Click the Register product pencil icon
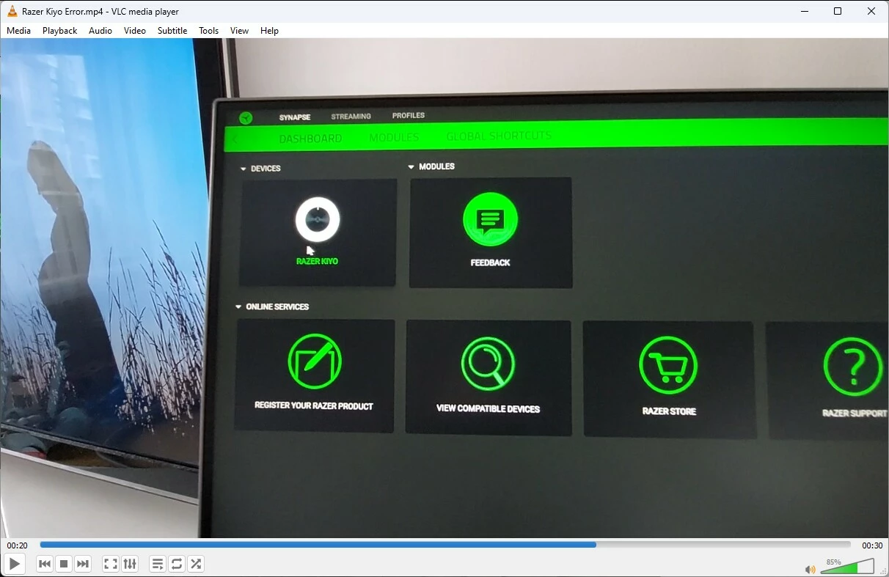 [x=315, y=361]
